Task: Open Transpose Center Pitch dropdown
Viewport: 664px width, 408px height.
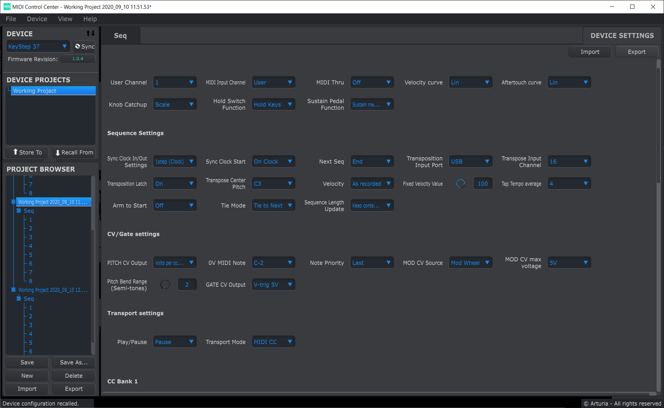Action: pos(273,184)
